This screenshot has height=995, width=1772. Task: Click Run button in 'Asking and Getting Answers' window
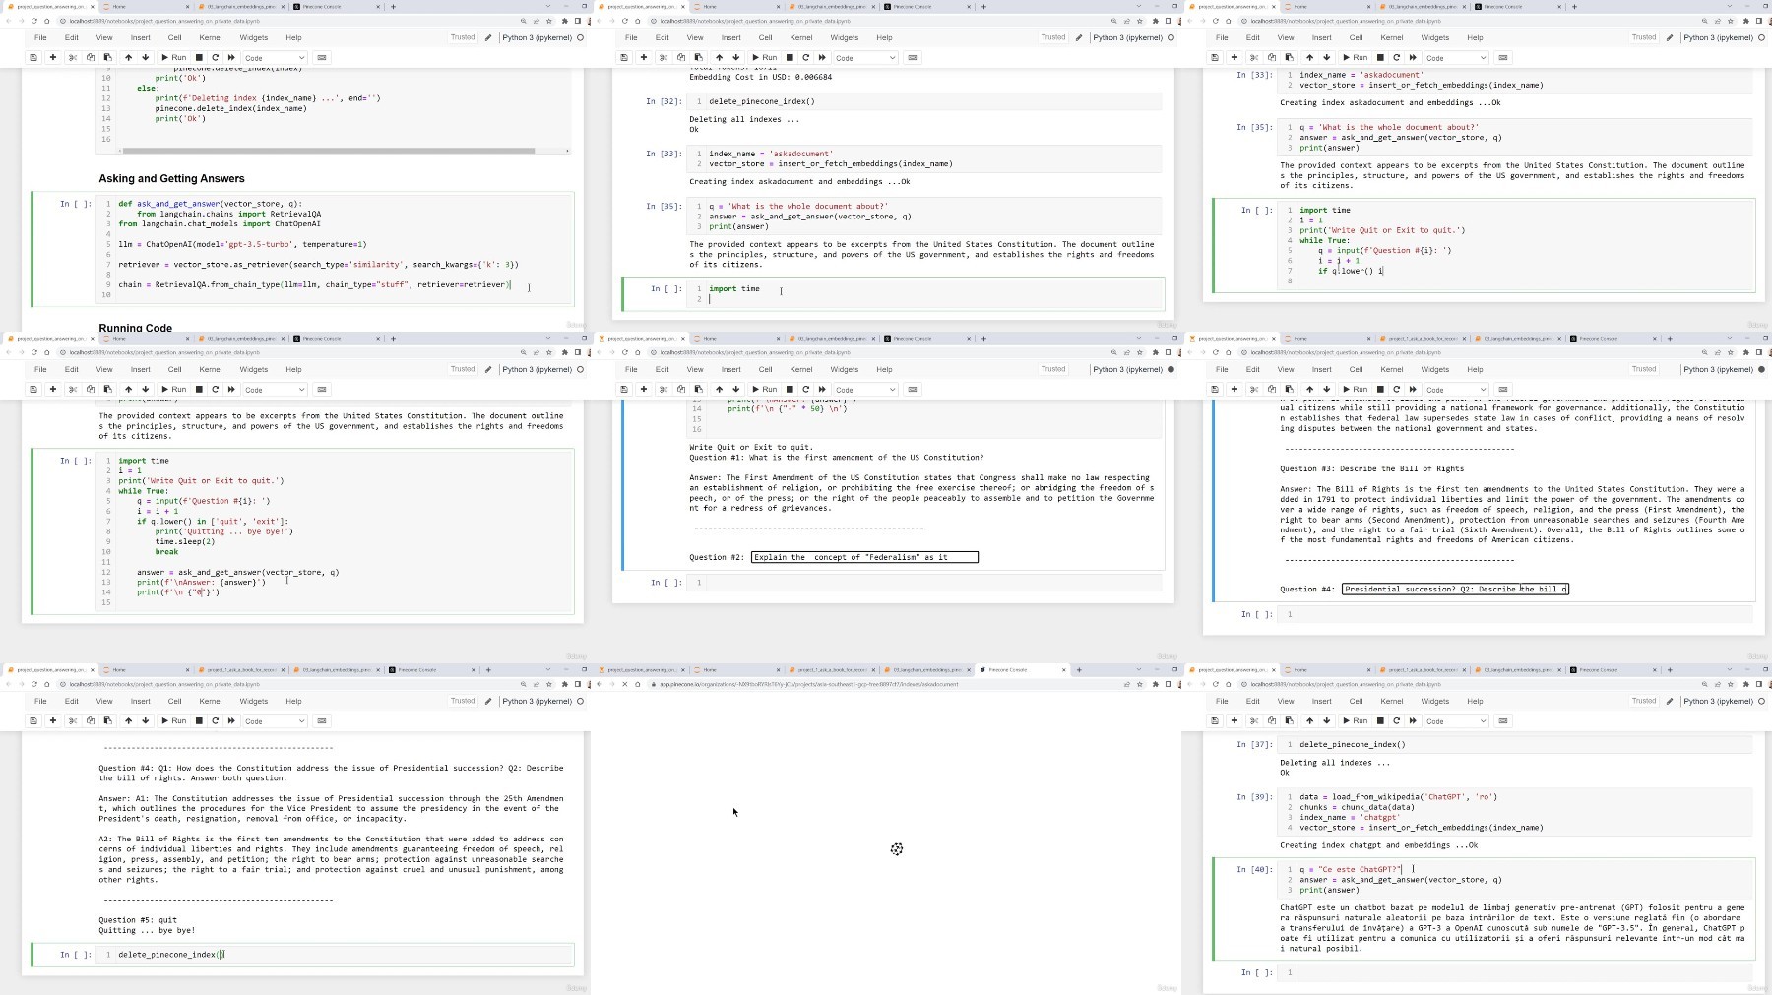point(173,57)
